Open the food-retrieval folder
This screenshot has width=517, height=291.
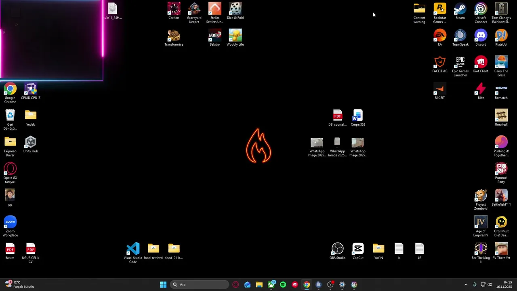pyautogui.click(x=153, y=251)
